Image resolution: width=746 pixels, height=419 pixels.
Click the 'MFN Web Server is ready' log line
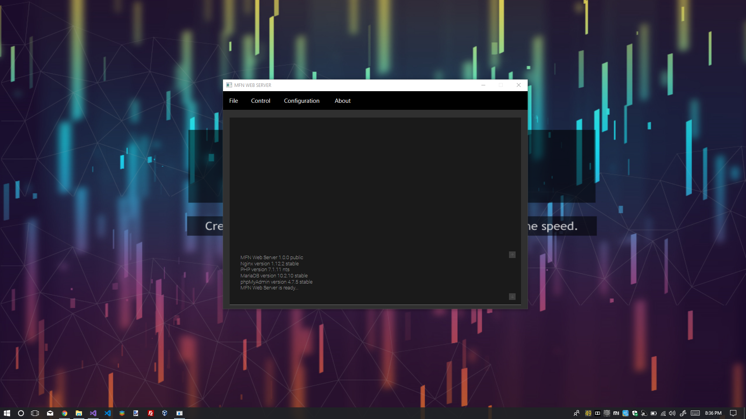(x=269, y=288)
